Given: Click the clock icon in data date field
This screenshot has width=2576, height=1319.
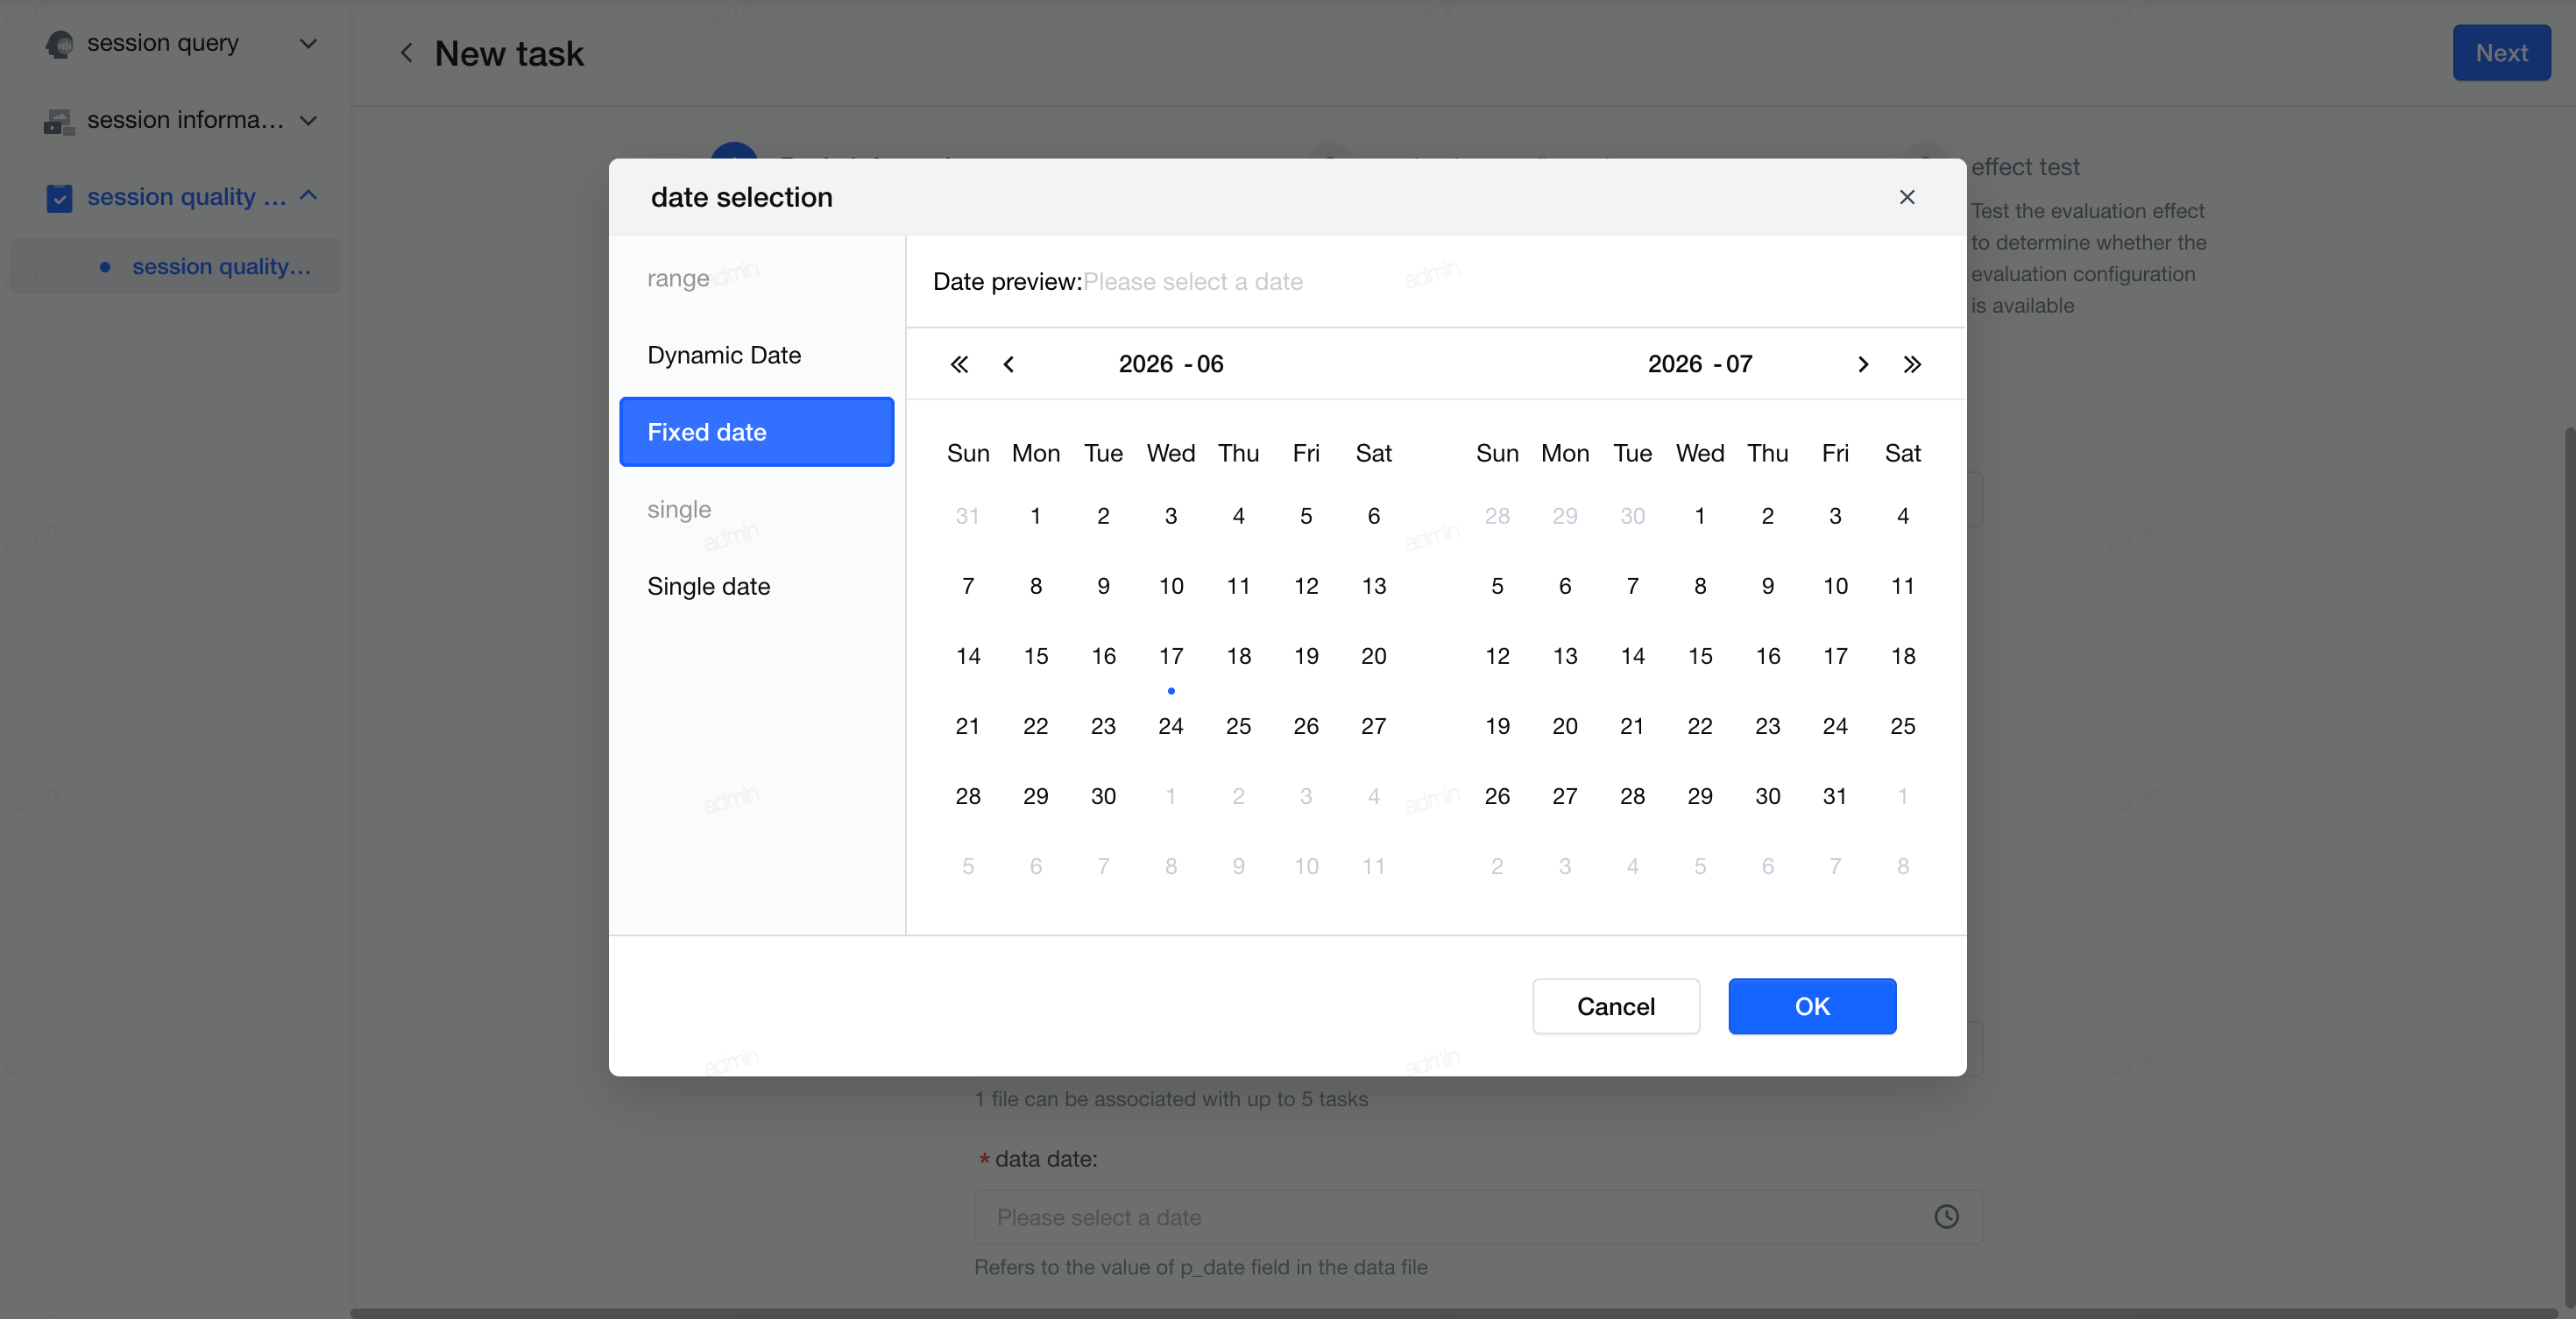Looking at the screenshot, I should tap(1946, 1216).
